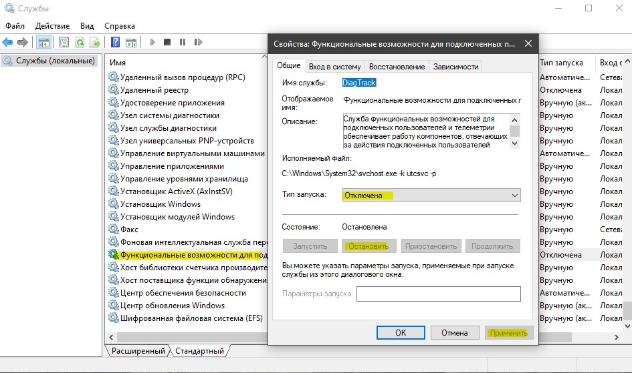Click the Back arrow toolbar icon
632x373 pixels.
(7, 42)
